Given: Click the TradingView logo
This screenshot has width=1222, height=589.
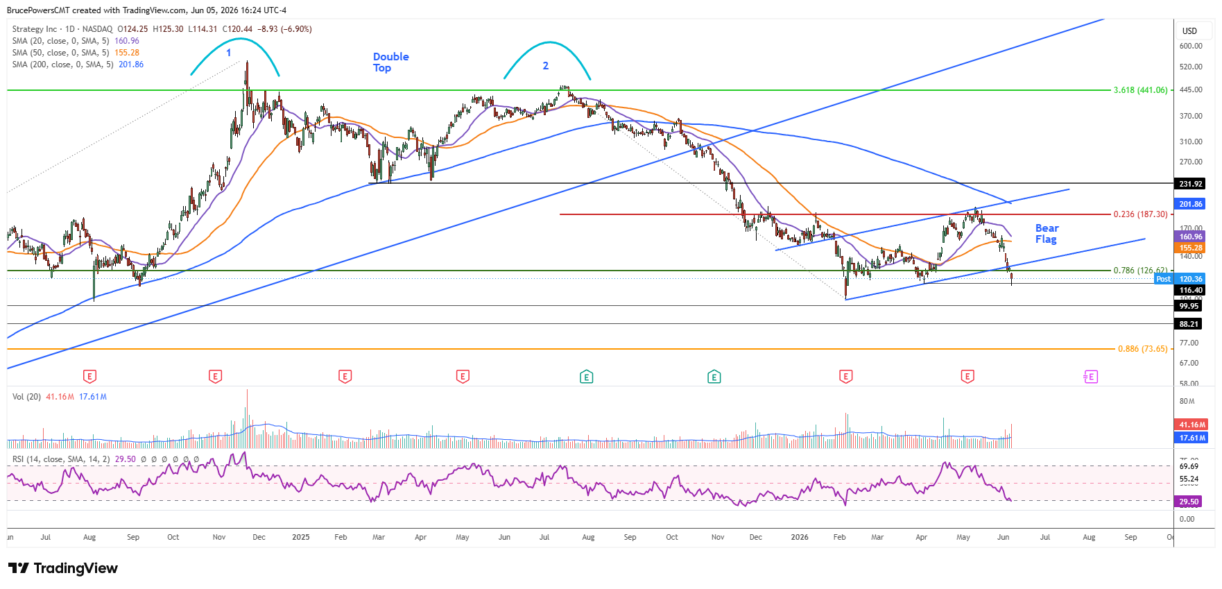Looking at the screenshot, I should tap(63, 568).
